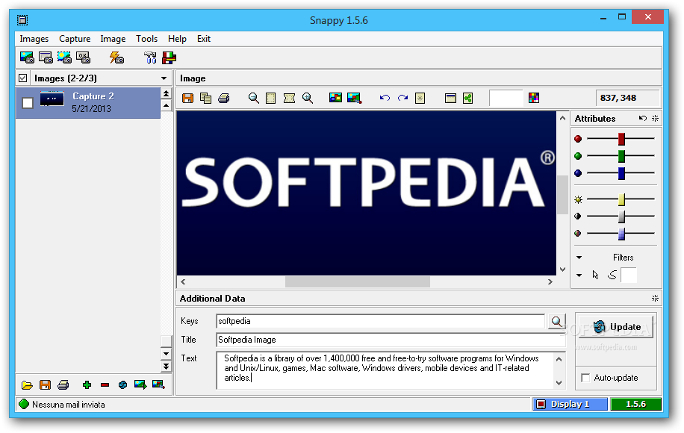The height and width of the screenshot is (433, 684).
Task: Click the blue refresh swirl icon
Action: (x=122, y=385)
